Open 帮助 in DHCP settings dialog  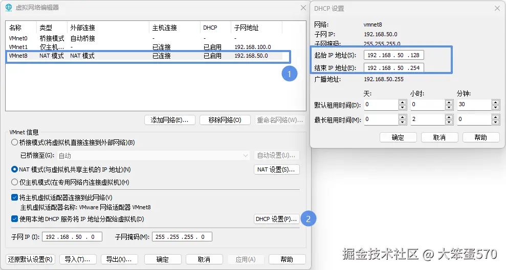[x=481, y=137]
